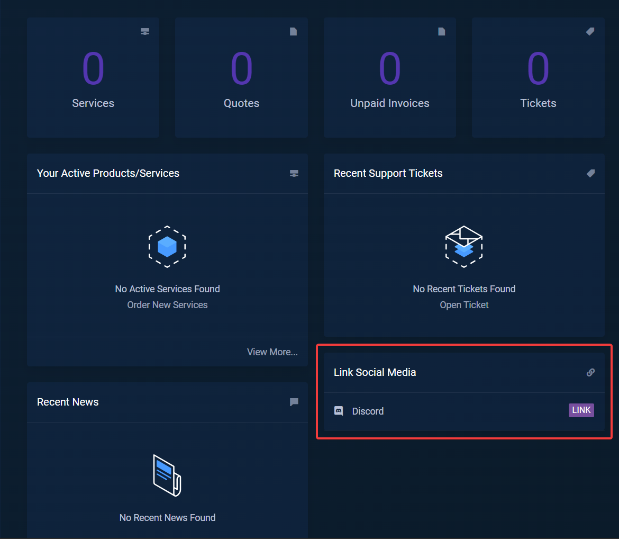Click the Unpaid Invoices tile file icon

[x=442, y=32]
